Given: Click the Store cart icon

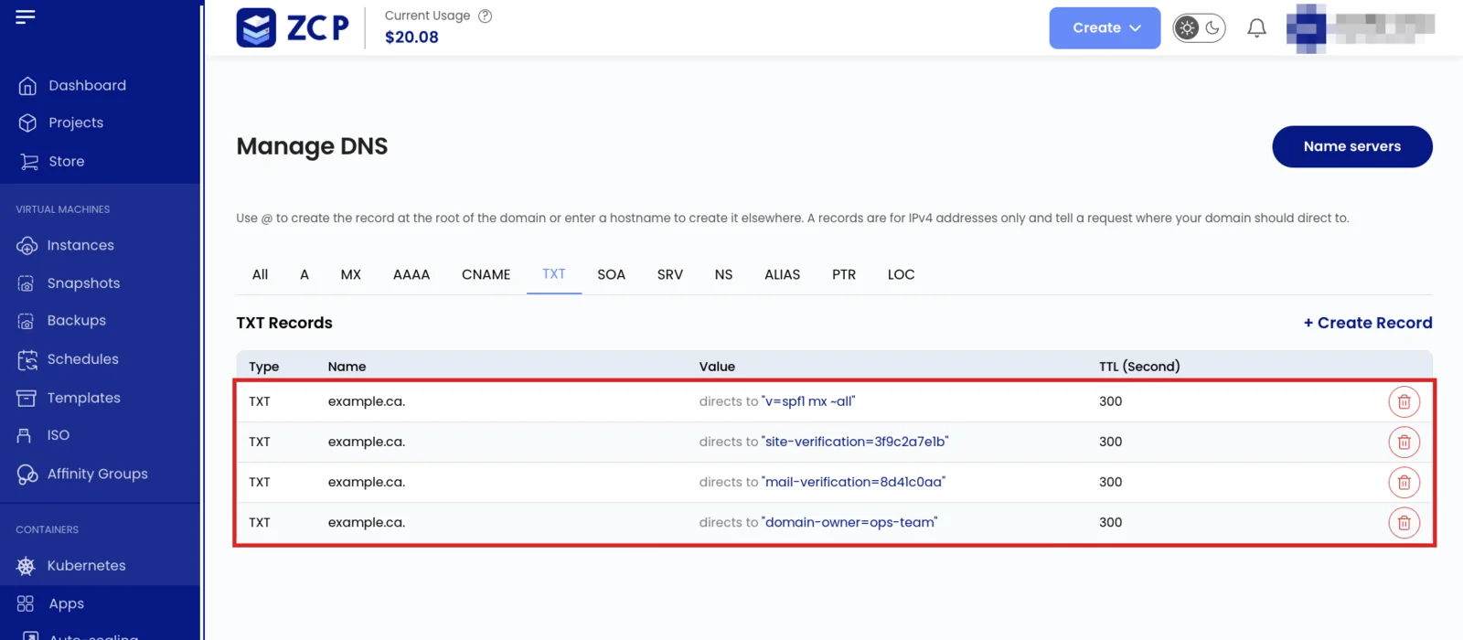Looking at the screenshot, I should (x=28, y=162).
